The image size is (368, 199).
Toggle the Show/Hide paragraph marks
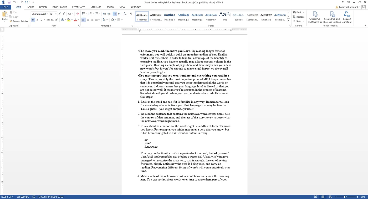[x=131, y=14]
